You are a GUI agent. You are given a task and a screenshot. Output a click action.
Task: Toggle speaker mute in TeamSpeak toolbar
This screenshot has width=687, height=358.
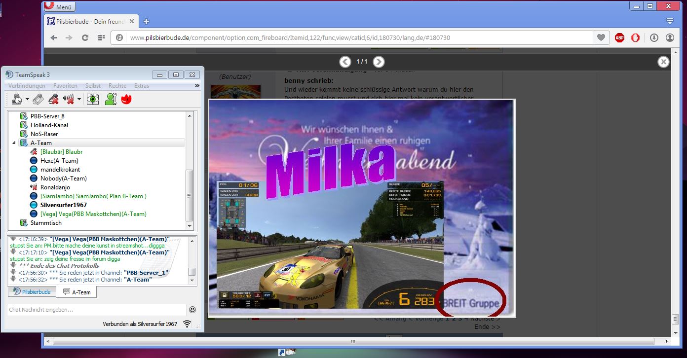click(x=69, y=99)
